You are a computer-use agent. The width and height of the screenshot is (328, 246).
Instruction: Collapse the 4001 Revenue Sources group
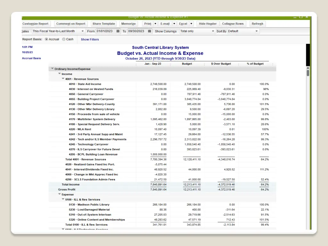(63, 79)
